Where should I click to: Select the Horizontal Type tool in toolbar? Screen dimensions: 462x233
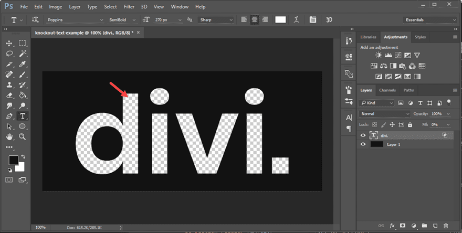(23, 116)
